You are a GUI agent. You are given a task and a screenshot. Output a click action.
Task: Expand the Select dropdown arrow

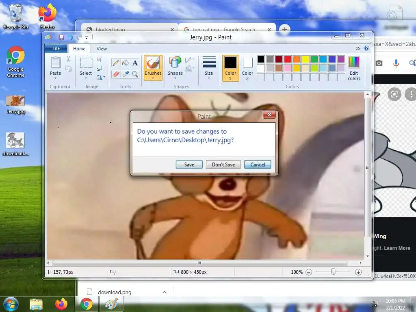coord(86,78)
